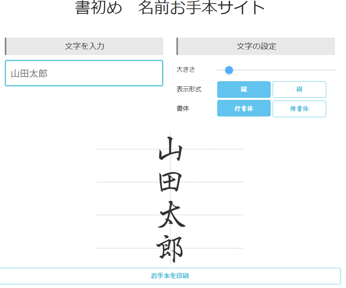Image resolution: width=346 pixels, height=288 pixels.
Task: Click the 太 character in the preview
Action: tap(171, 215)
